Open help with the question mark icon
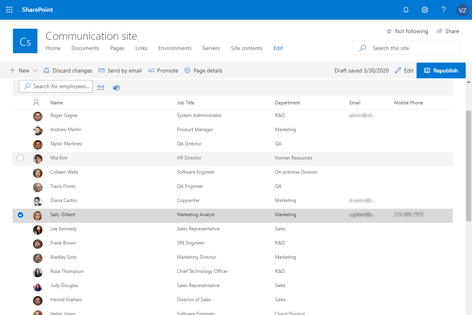Image resolution: width=472 pixels, height=315 pixels. 443,9
